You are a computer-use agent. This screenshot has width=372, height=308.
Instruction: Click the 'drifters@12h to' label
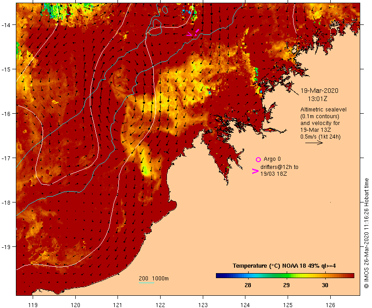click(279, 167)
